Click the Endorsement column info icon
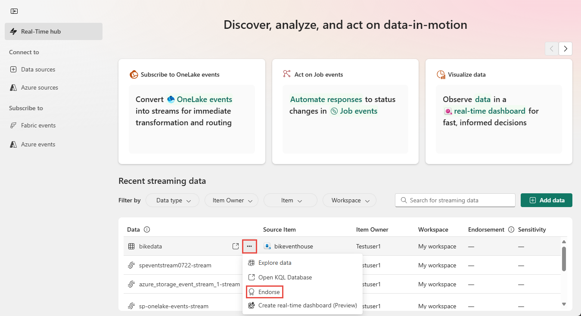 [x=511, y=229]
